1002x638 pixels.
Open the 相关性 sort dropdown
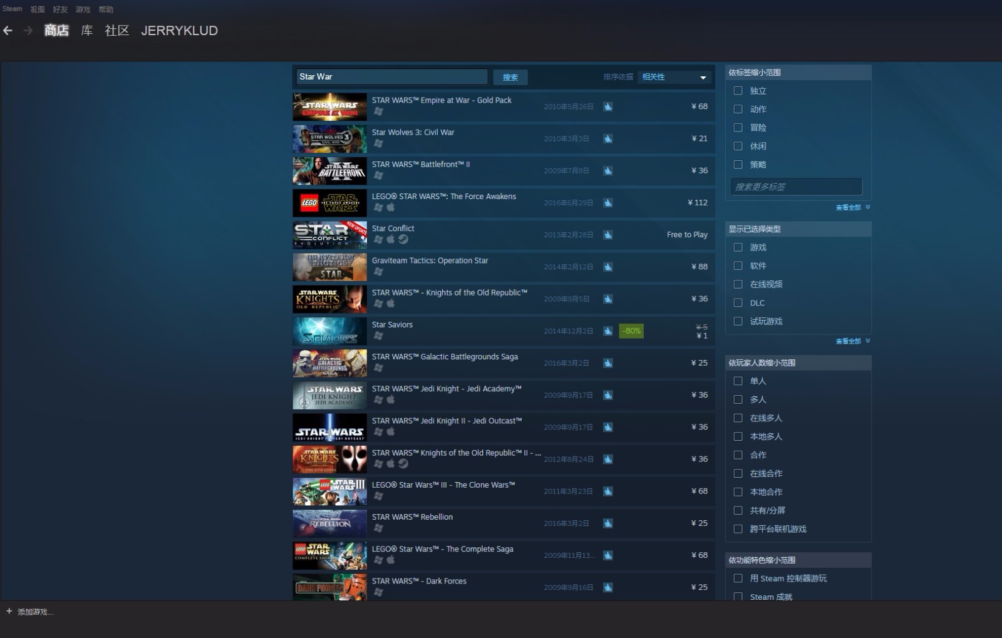[674, 77]
